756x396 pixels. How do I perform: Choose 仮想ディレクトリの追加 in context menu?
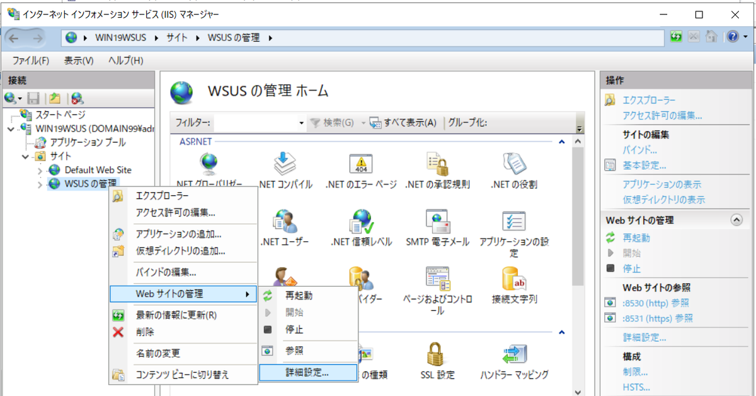coord(184,251)
